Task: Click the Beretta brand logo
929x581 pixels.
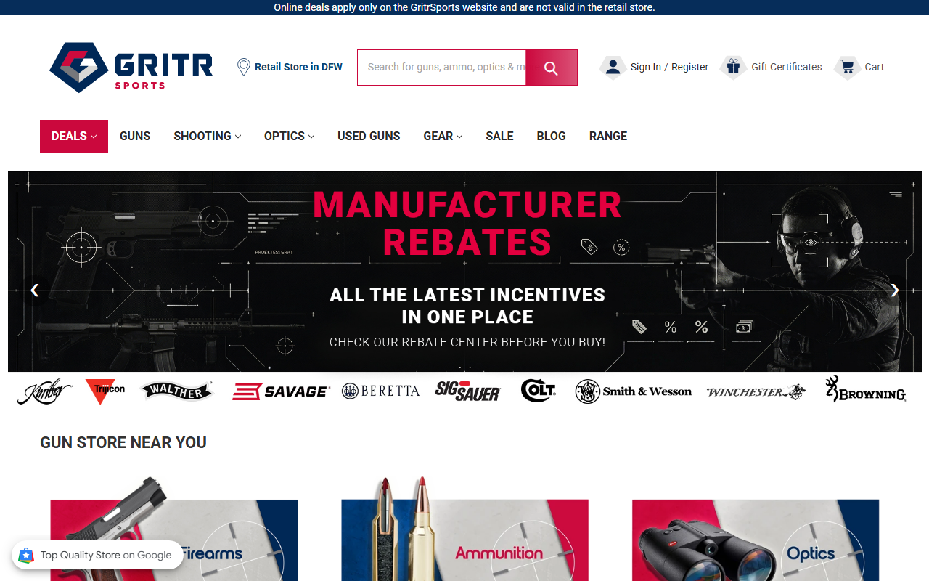Action: [x=381, y=391]
